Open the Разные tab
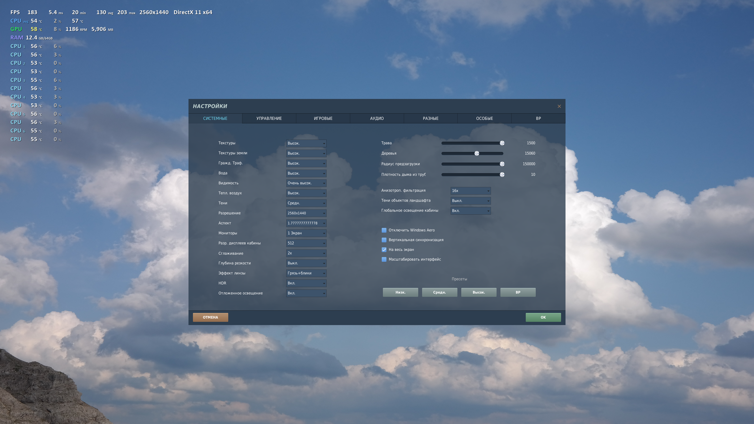The image size is (754, 424). point(431,118)
